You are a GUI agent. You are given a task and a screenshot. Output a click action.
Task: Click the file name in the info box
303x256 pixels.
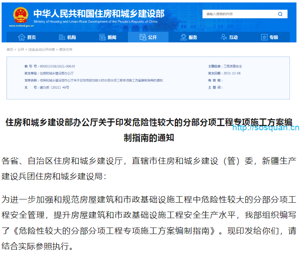tap(101, 80)
